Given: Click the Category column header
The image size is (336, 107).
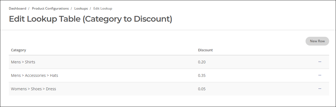Looking at the screenshot, I should point(18,50).
